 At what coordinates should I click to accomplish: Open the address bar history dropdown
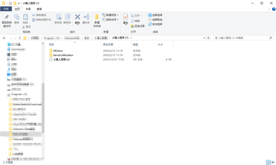click(x=204, y=38)
